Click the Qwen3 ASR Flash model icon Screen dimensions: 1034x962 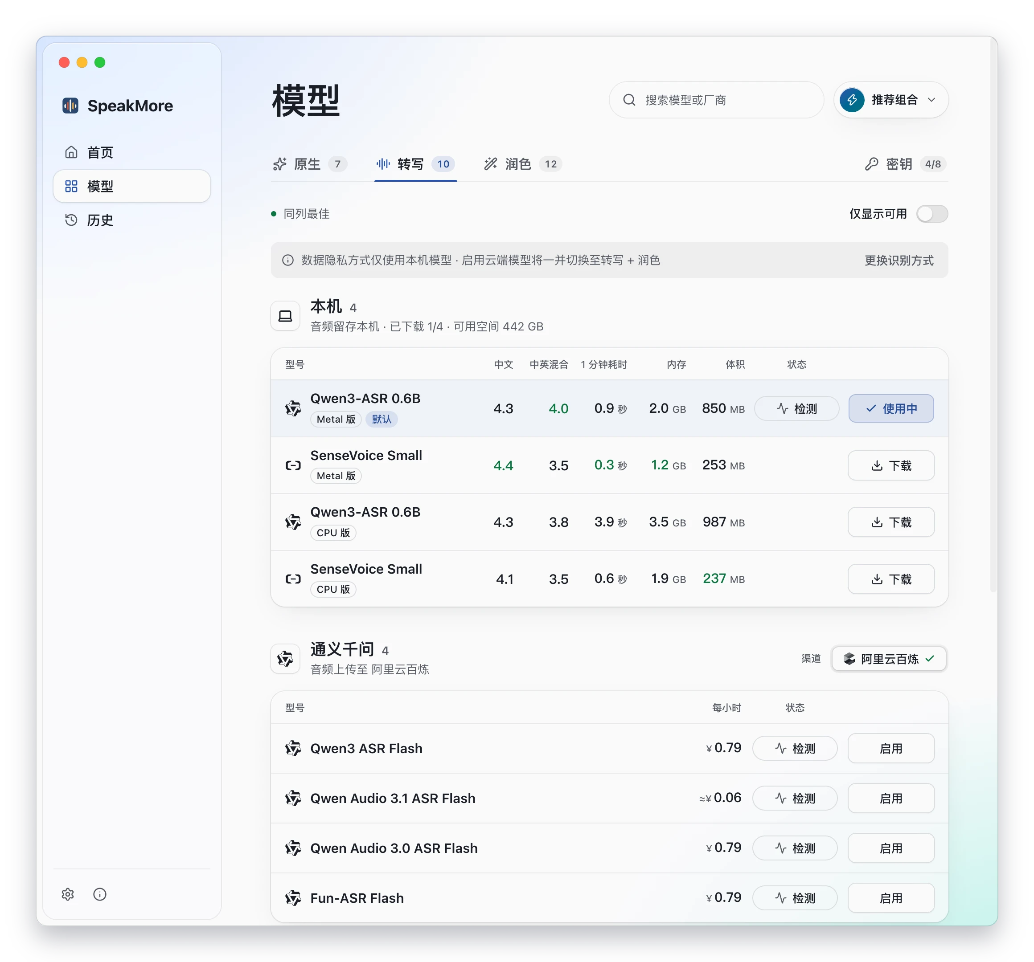point(293,748)
